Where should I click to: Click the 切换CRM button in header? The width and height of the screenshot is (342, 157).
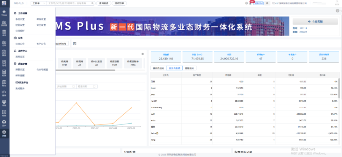(x=259, y=3)
